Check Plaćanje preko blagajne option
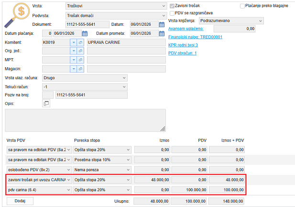This screenshot has height=207, width=295. [x=242, y=6]
